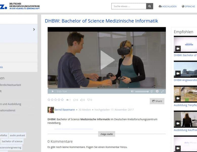Rate the video two stars

pyautogui.click(x=52, y=100)
